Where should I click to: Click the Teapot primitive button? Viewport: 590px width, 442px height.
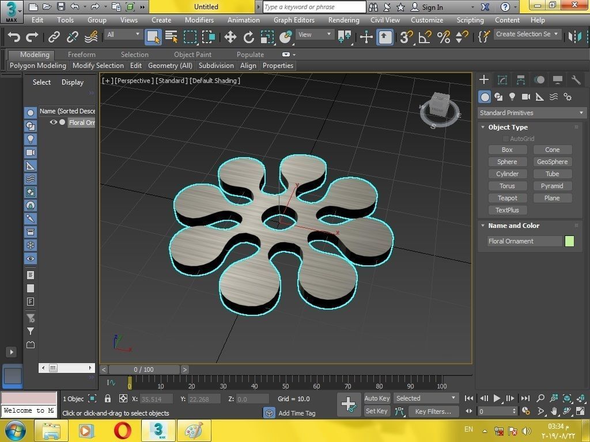pyautogui.click(x=507, y=198)
